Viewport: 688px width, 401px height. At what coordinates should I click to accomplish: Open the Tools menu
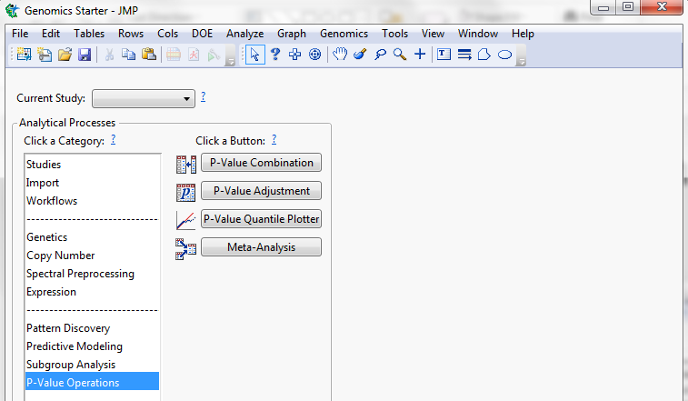click(395, 34)
